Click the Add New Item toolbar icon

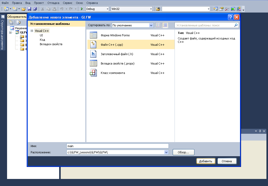point(15,9)
